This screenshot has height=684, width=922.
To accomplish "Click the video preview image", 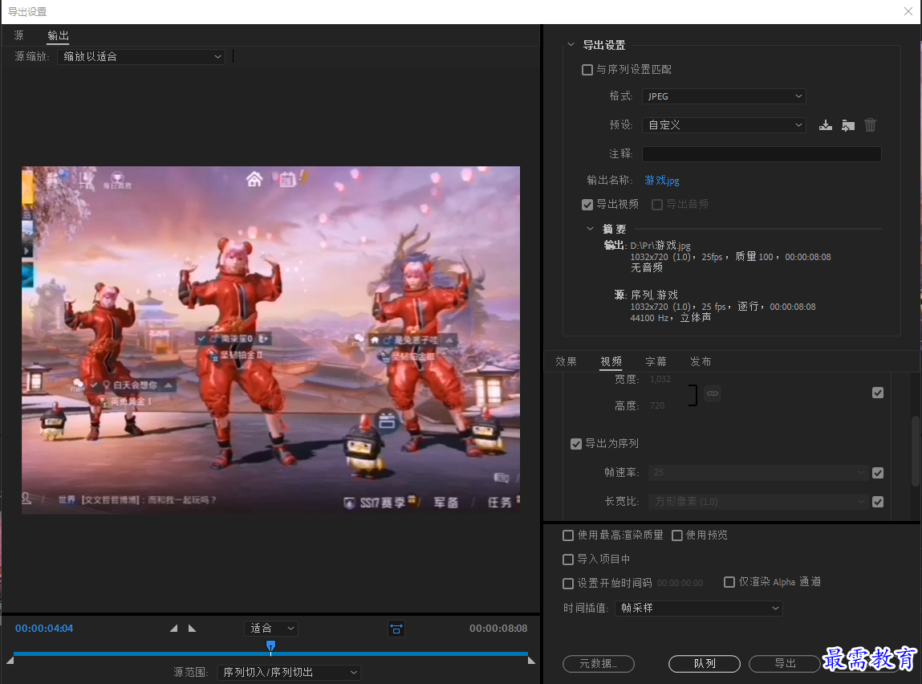I will point(270,340).
